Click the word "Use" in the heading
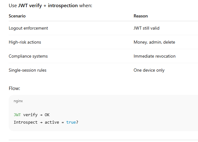 (x=13, y=6)
